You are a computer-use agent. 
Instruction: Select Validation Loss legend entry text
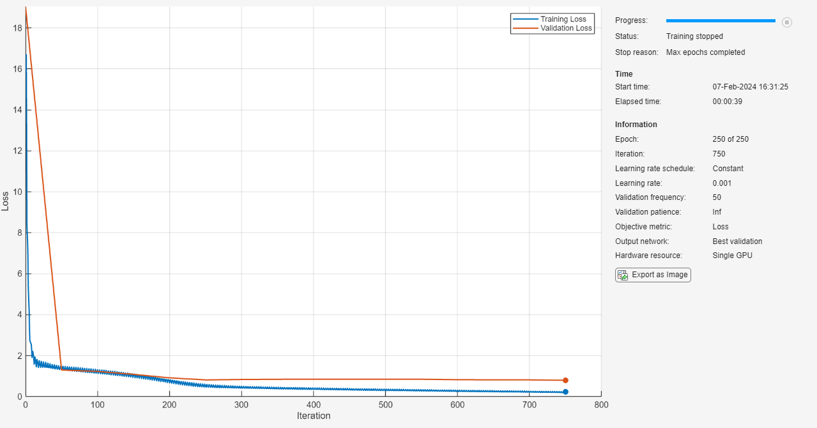click(x=566, y=28)
